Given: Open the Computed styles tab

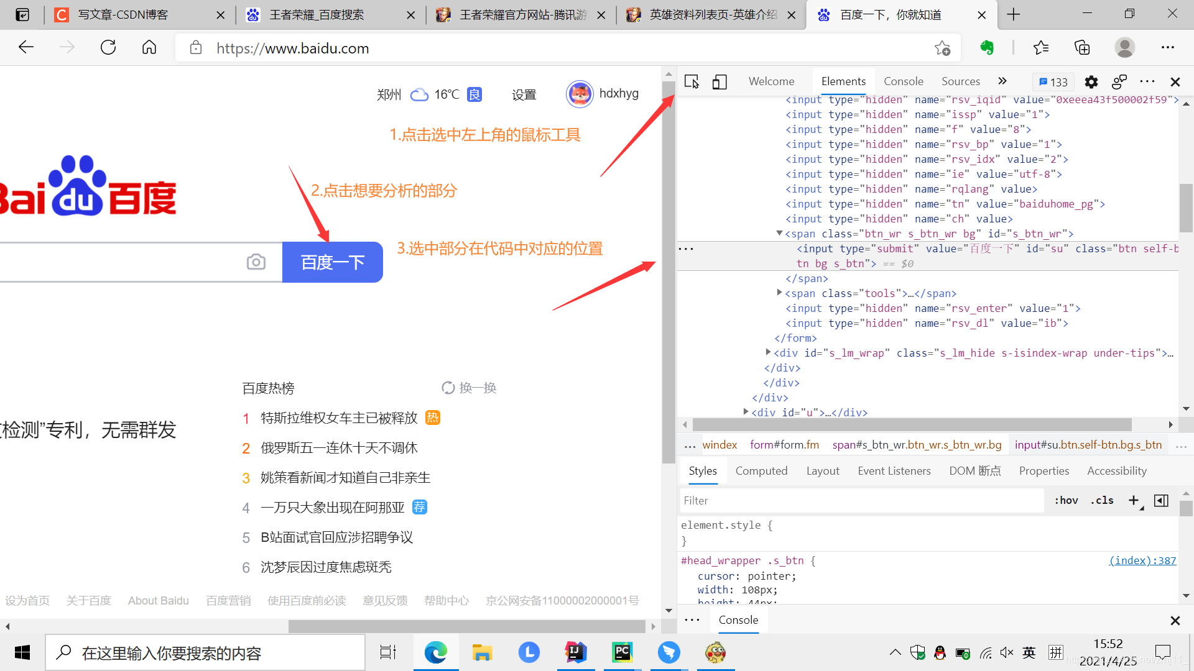Looking at the screenshot, I should (761, 471).
